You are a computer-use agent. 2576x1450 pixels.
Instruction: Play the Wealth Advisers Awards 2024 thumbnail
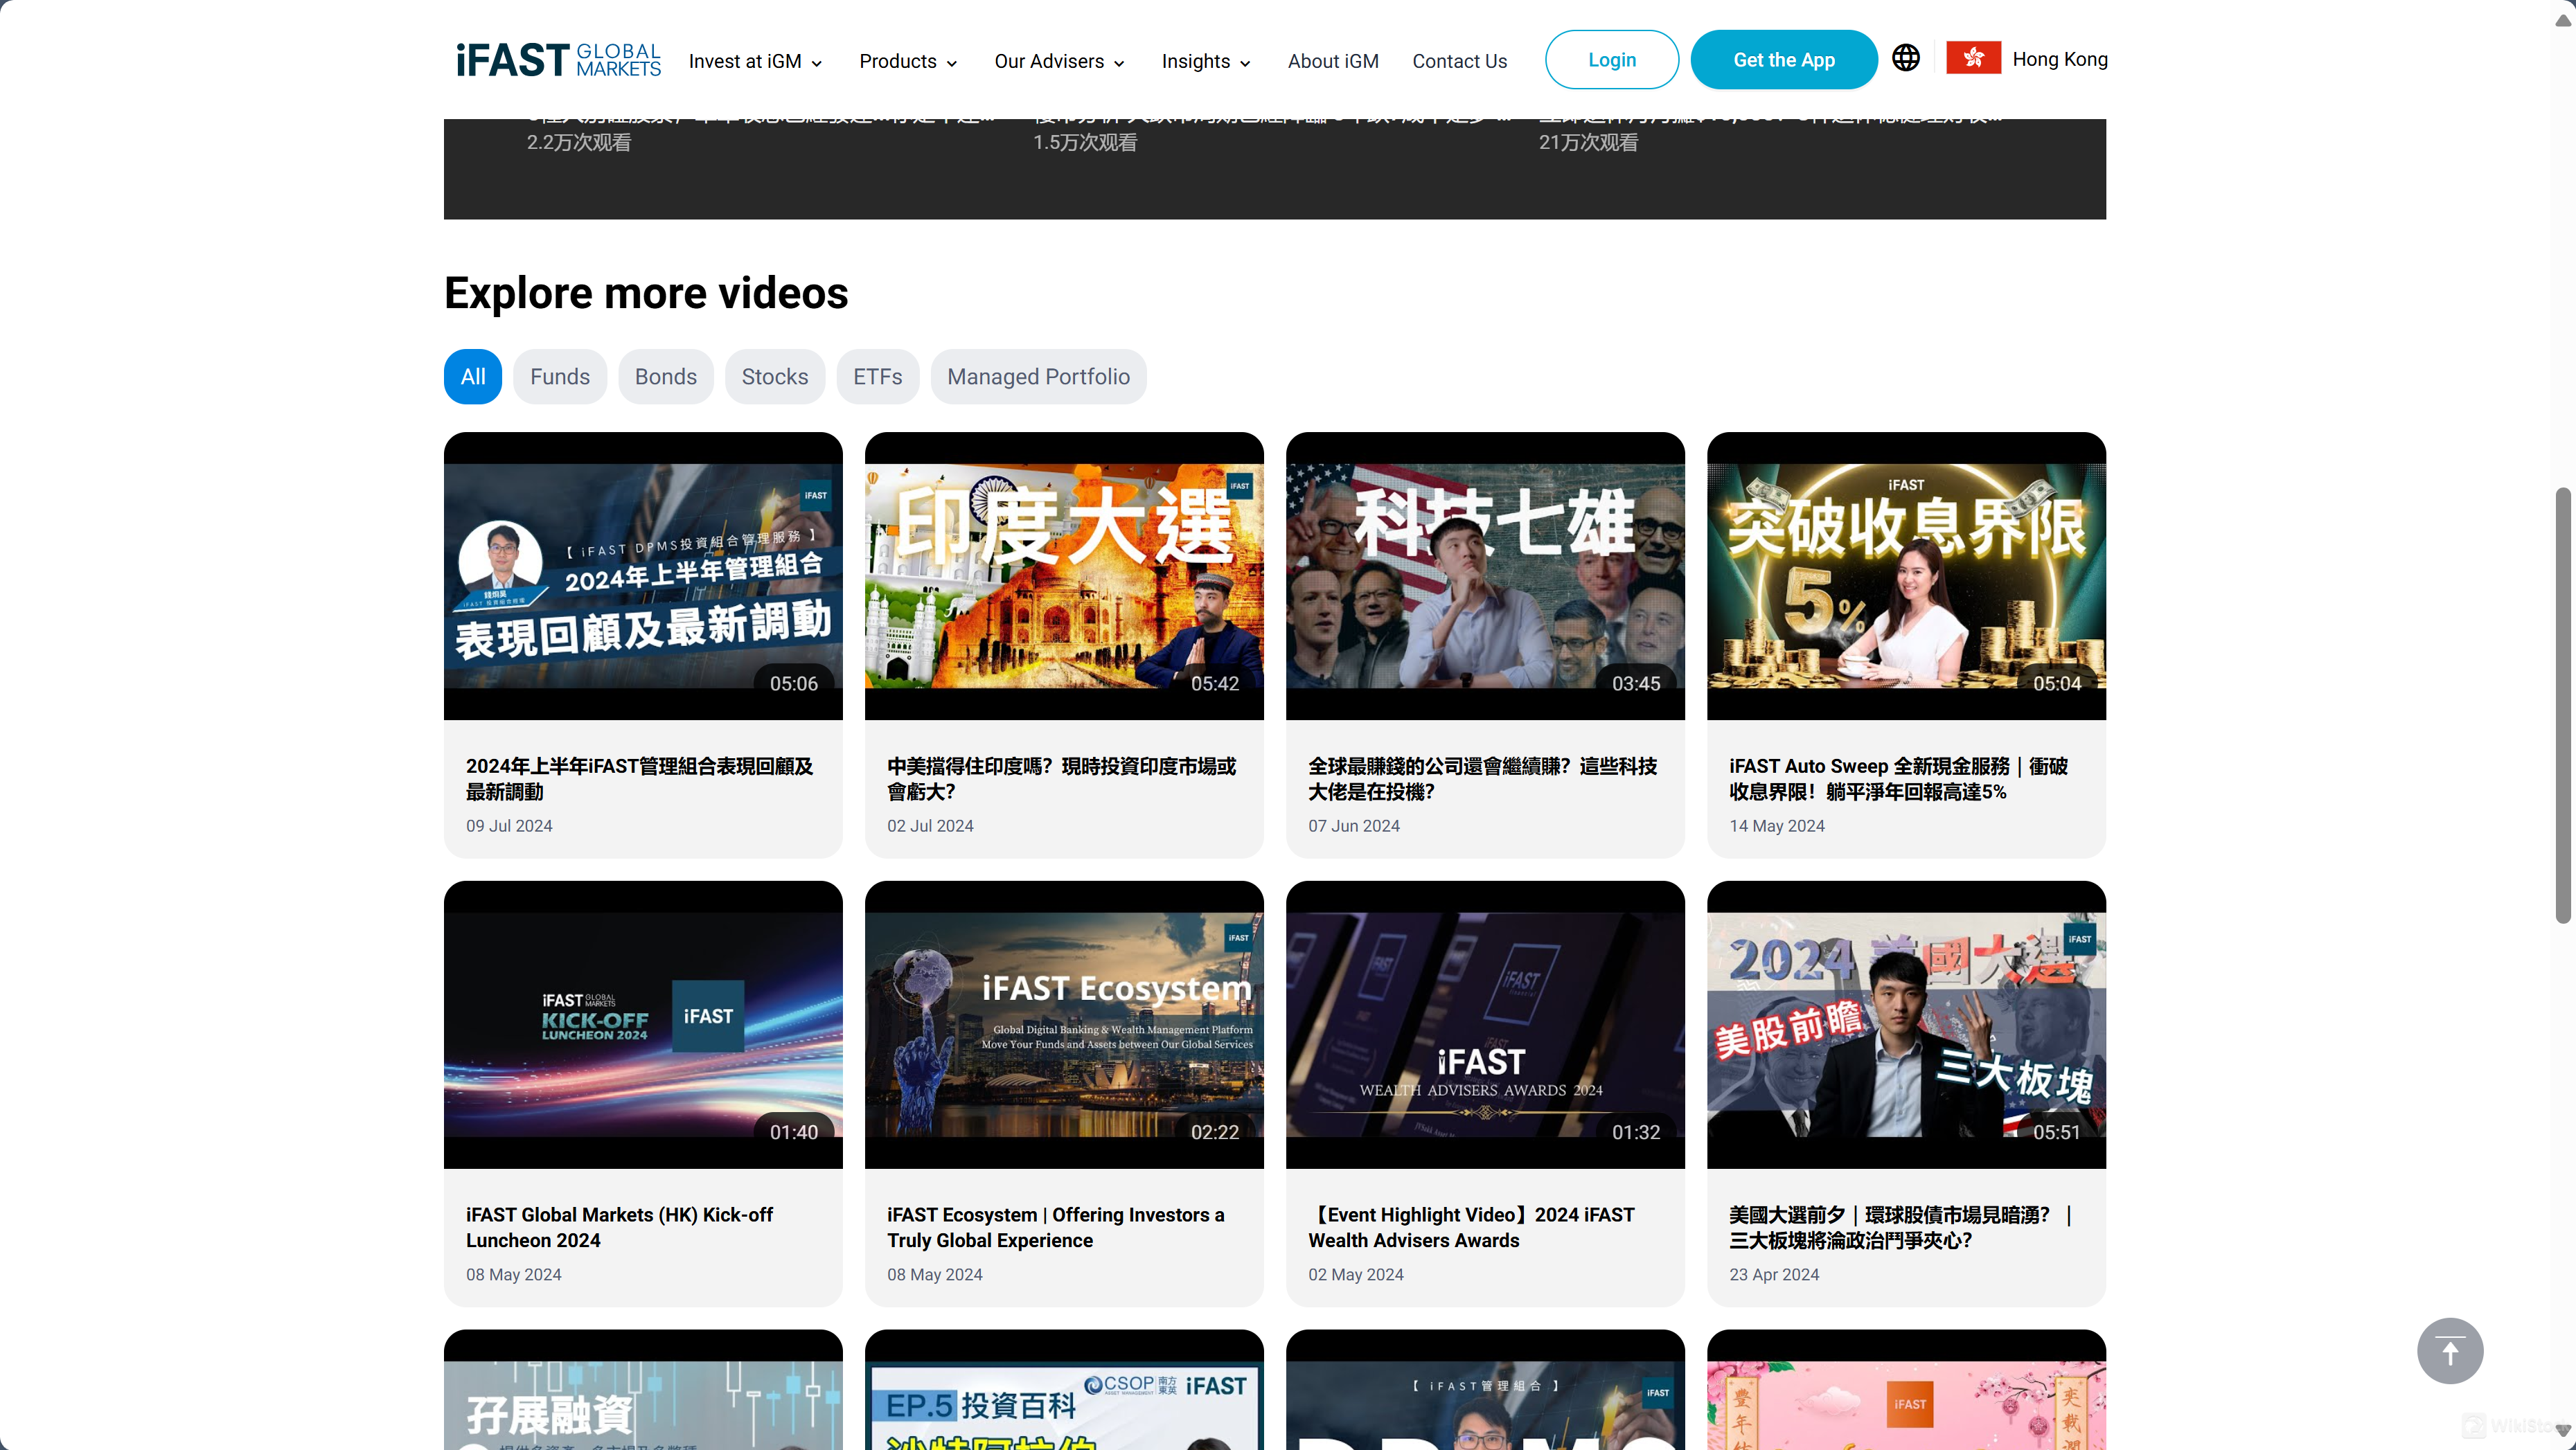coord(1485,1024)
